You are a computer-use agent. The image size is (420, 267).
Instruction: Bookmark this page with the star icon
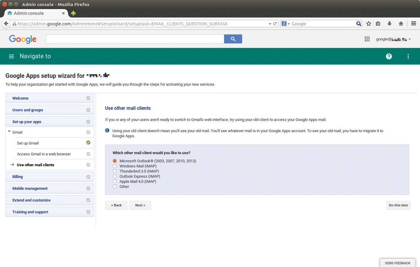369,24
